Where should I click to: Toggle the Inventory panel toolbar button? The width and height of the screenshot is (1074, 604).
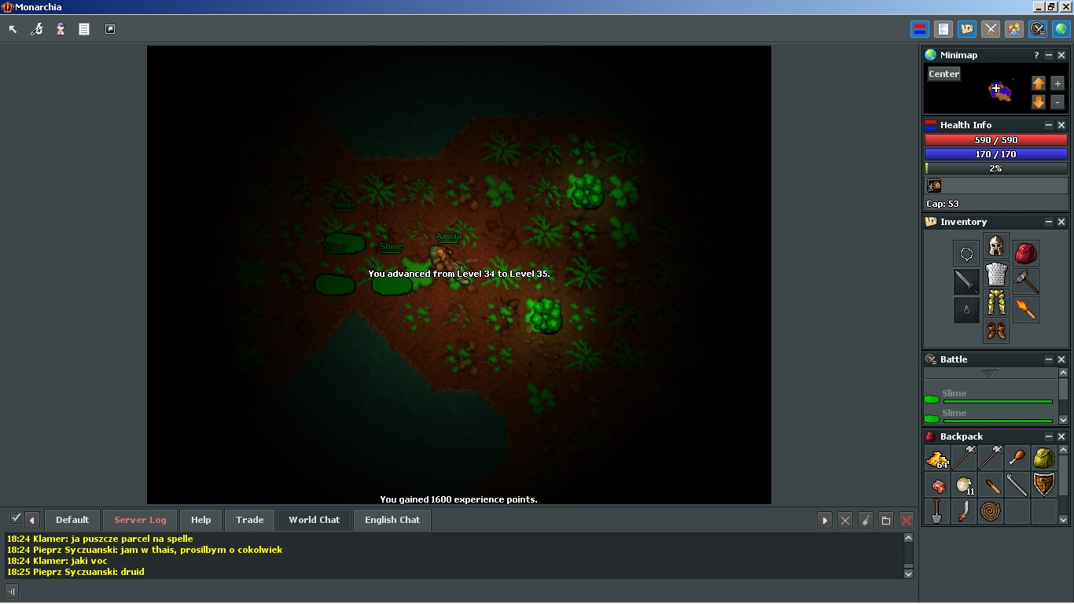967,29
